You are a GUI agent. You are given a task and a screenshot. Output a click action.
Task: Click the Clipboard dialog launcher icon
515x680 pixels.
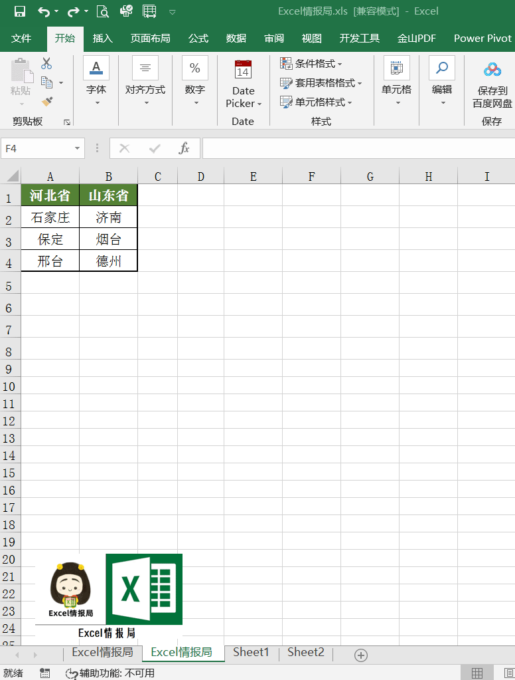pos(67,122)
